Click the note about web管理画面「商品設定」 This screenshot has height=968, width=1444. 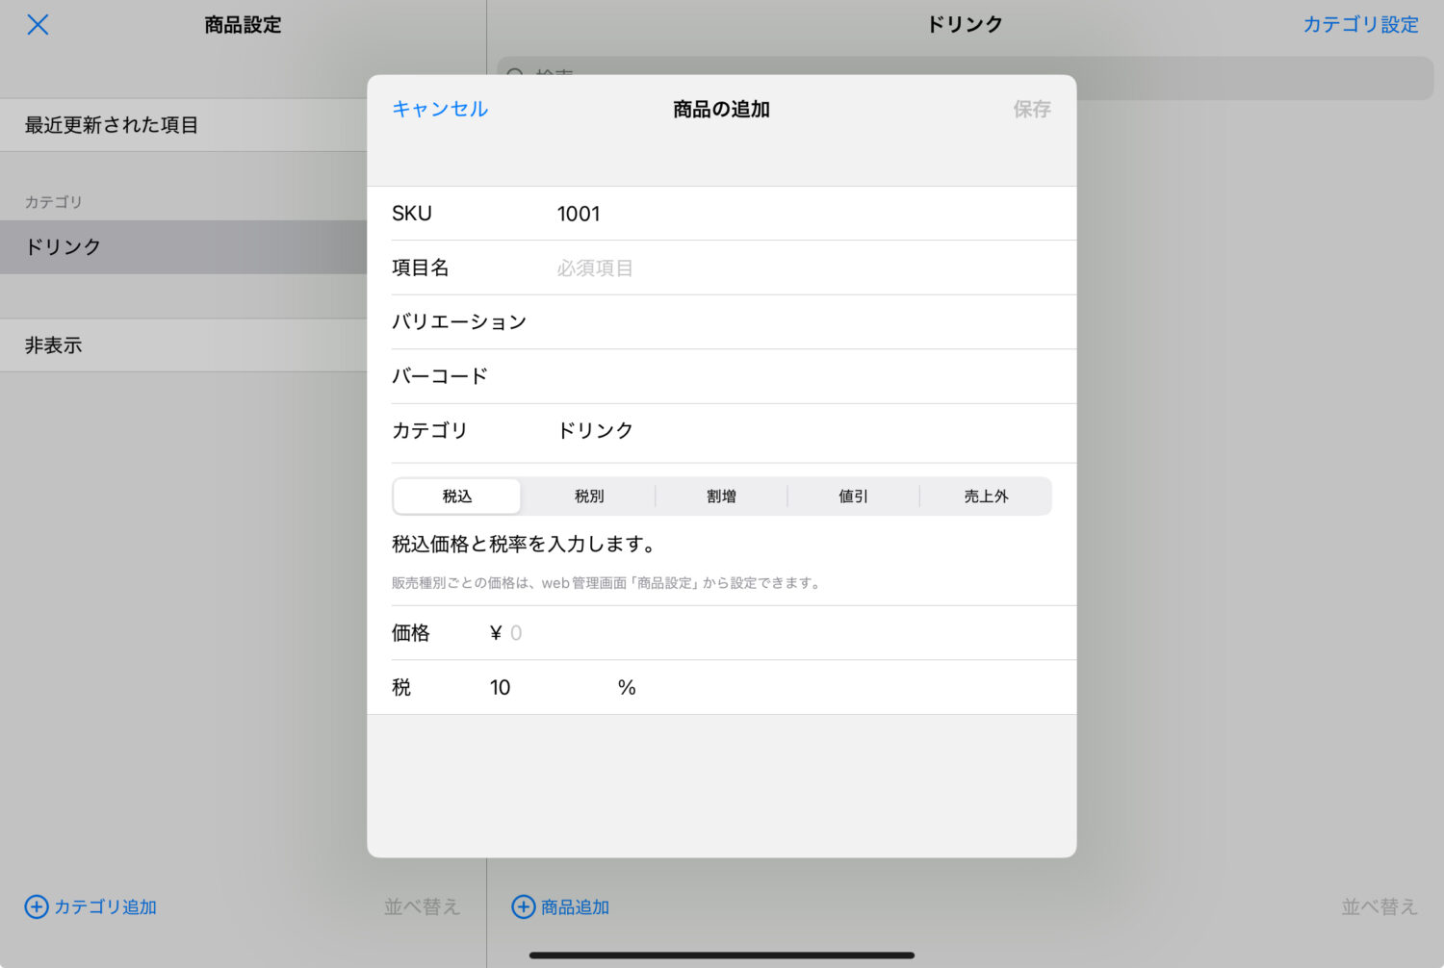pyautogui.click(x=607, y=582)
